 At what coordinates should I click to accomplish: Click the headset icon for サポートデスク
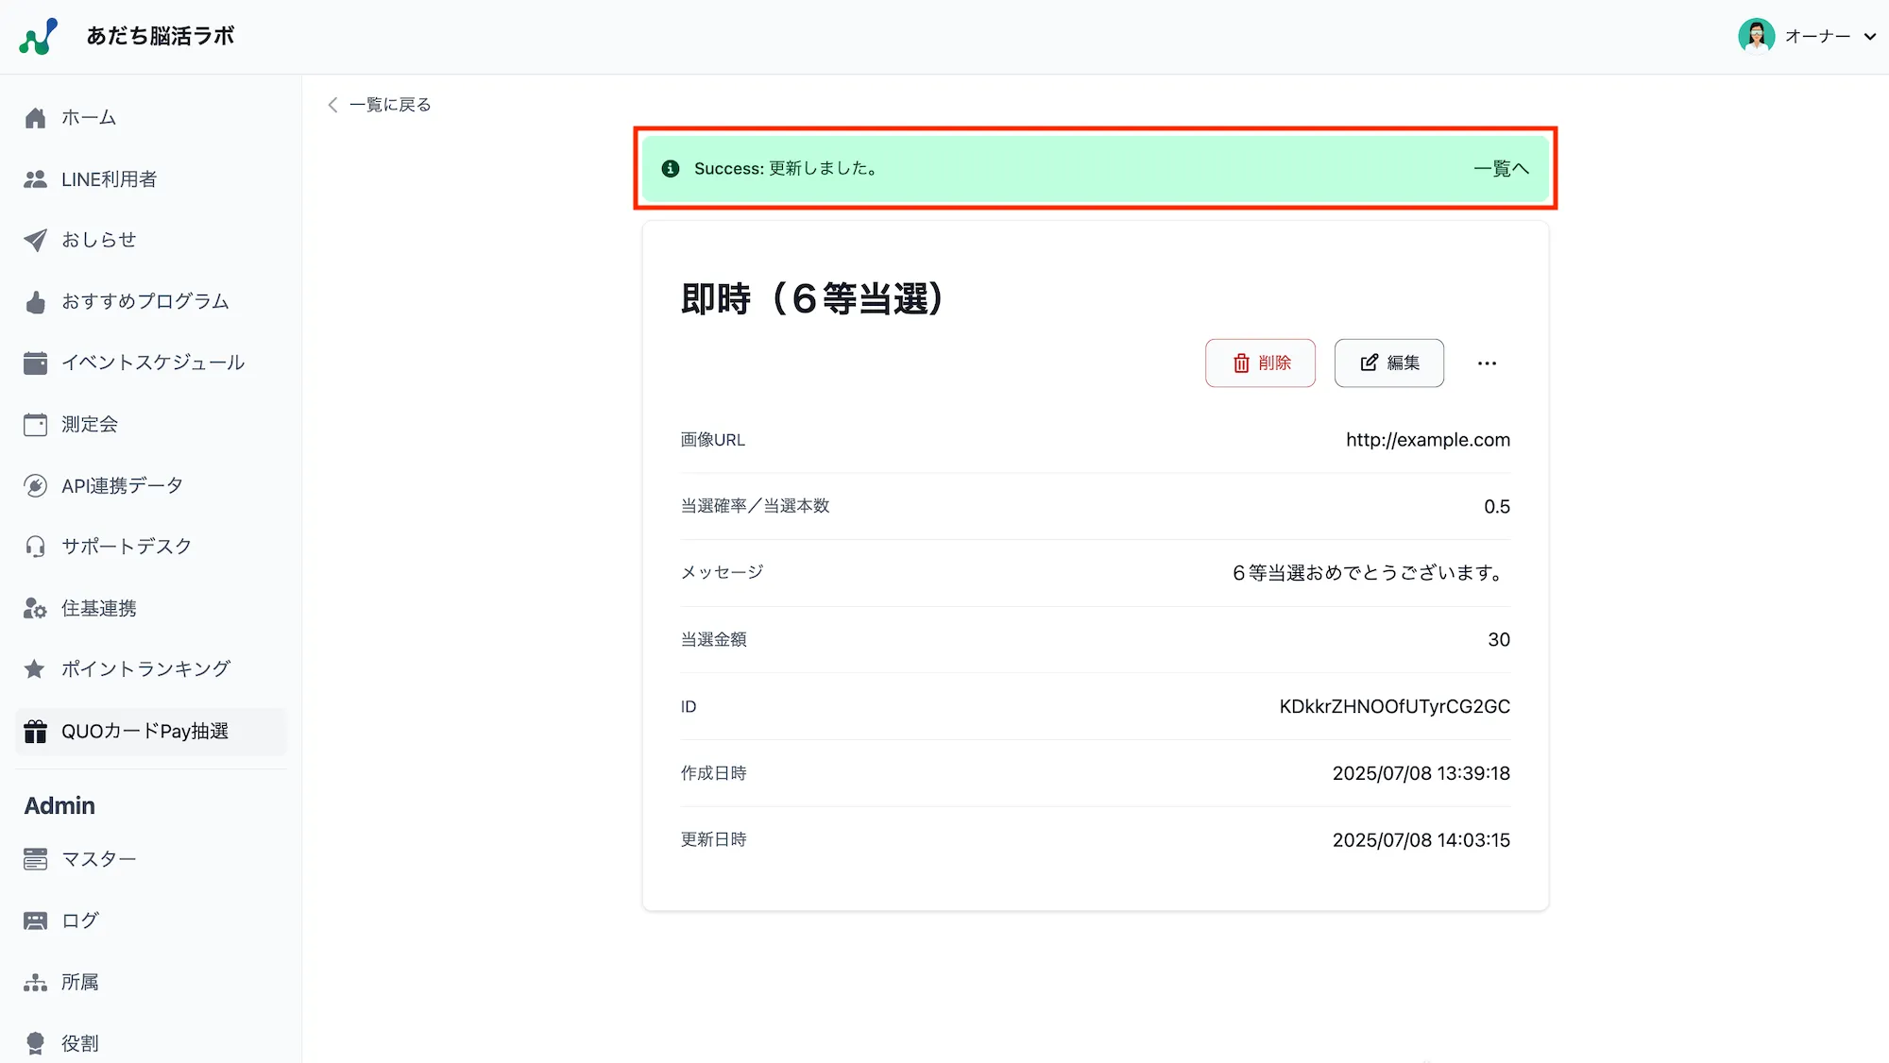click(x=35, y=546)
